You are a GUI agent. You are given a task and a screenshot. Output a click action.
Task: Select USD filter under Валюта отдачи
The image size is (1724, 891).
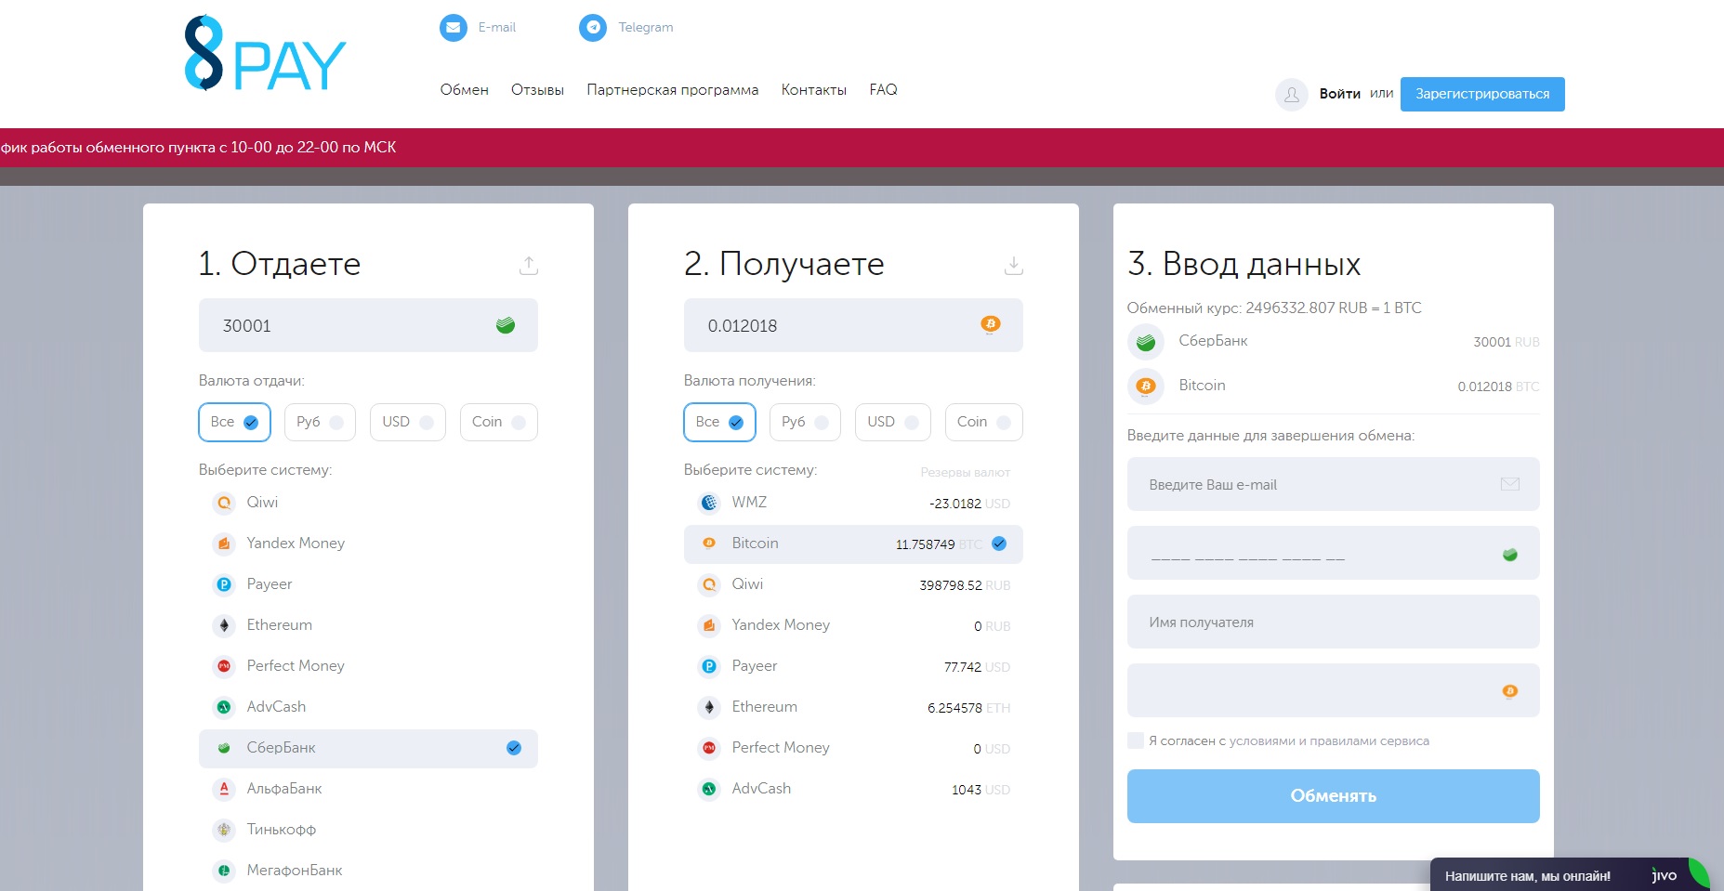(408, 422)
